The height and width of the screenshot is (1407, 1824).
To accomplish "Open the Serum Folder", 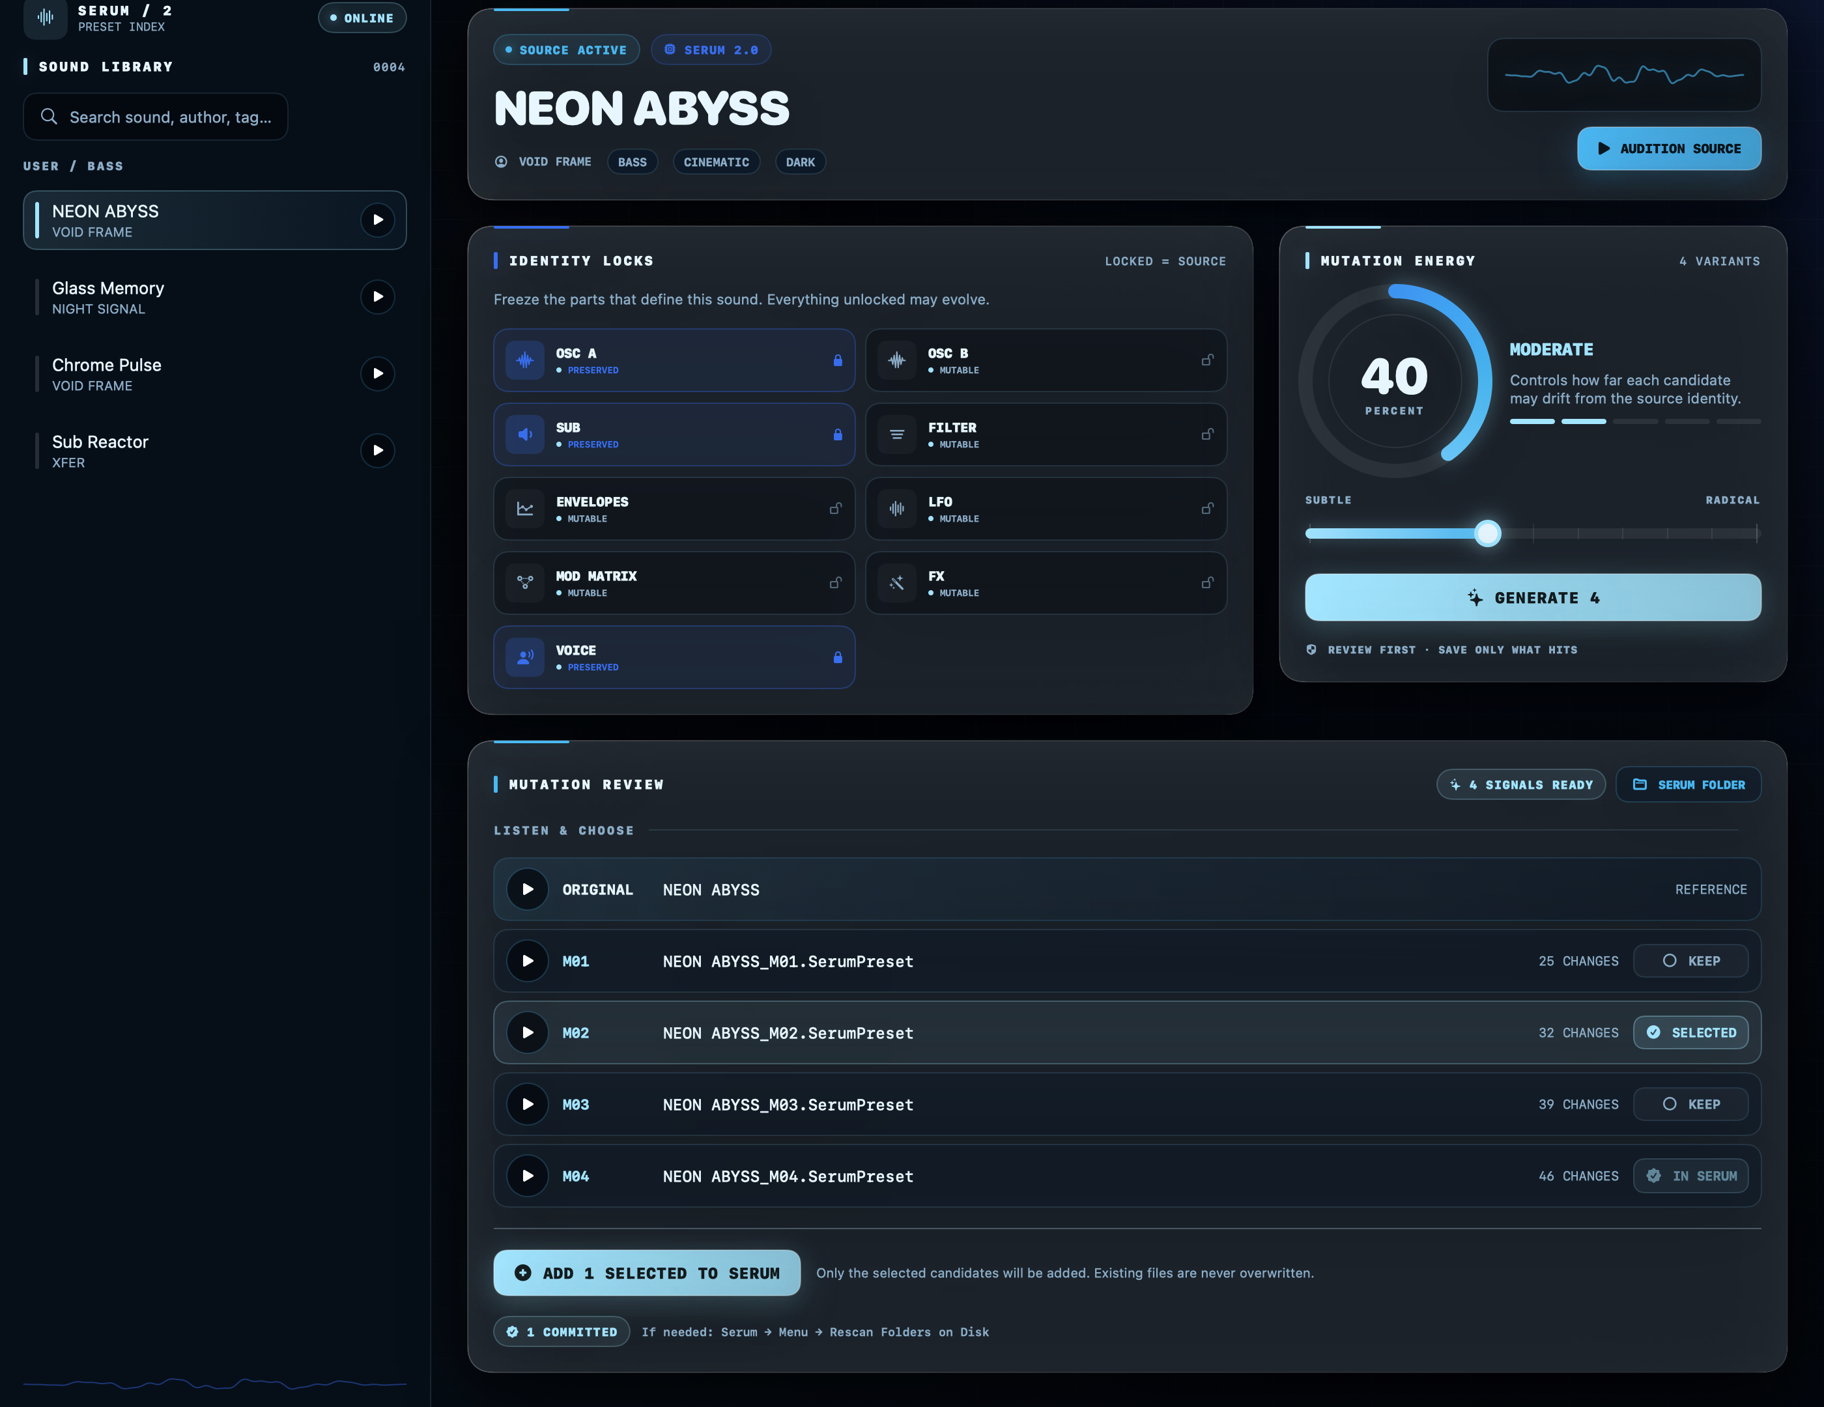I will (1688, 785).
